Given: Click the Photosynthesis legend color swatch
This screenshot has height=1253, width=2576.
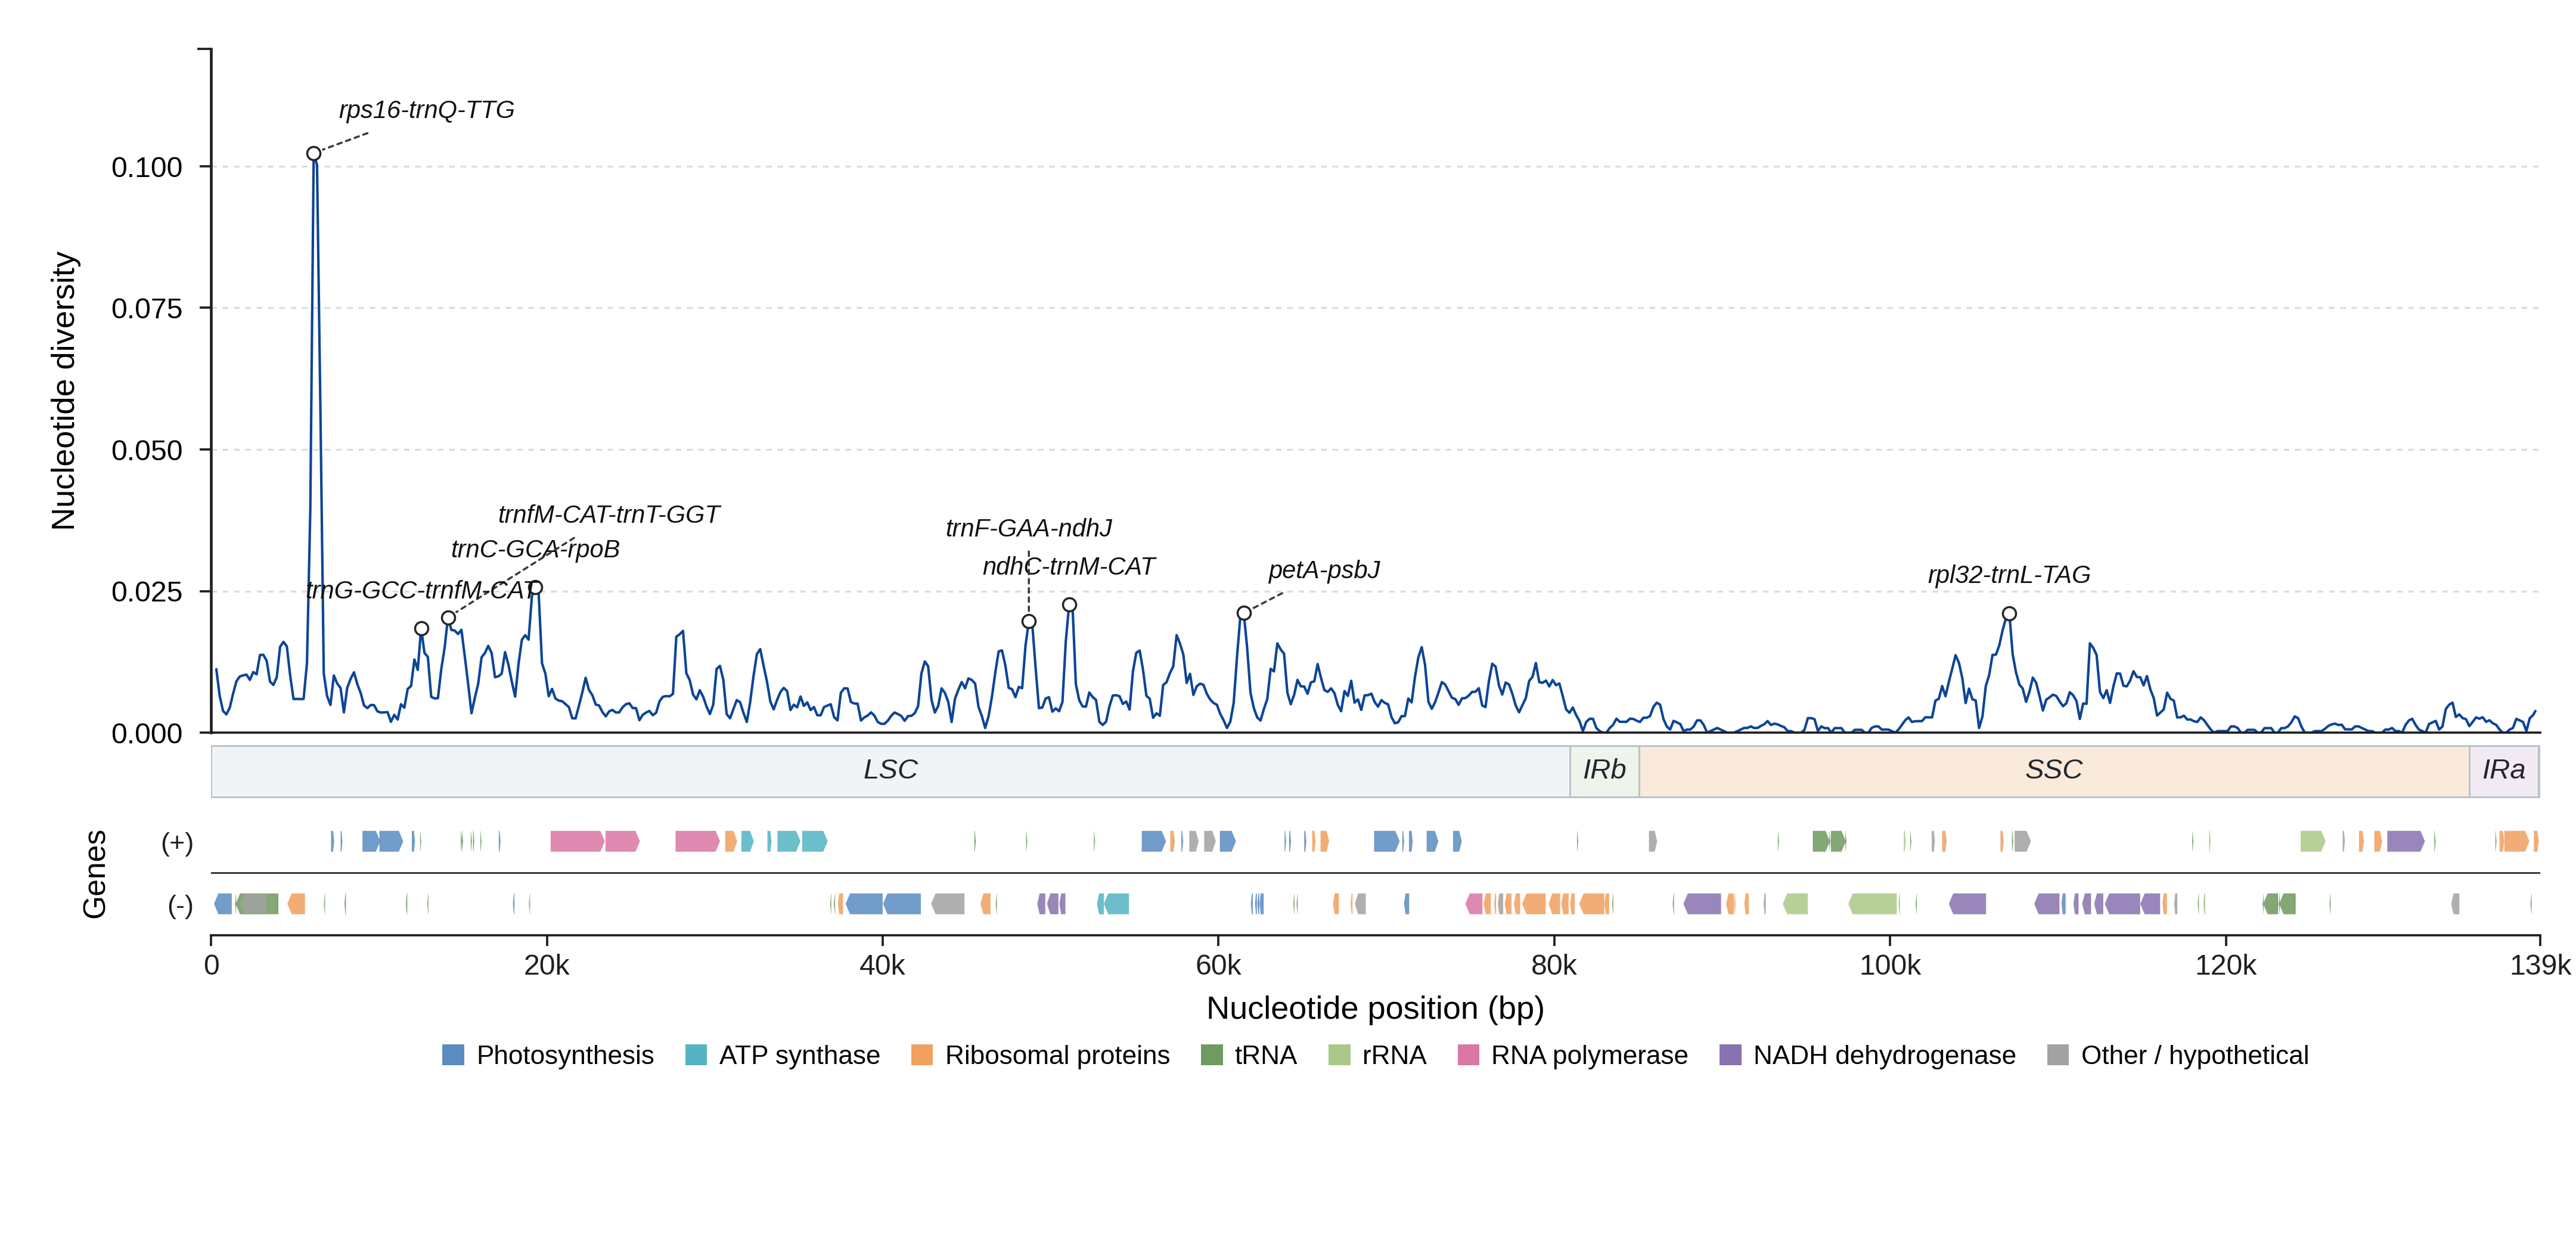Looking at the screenshot, I should 453,1055.
